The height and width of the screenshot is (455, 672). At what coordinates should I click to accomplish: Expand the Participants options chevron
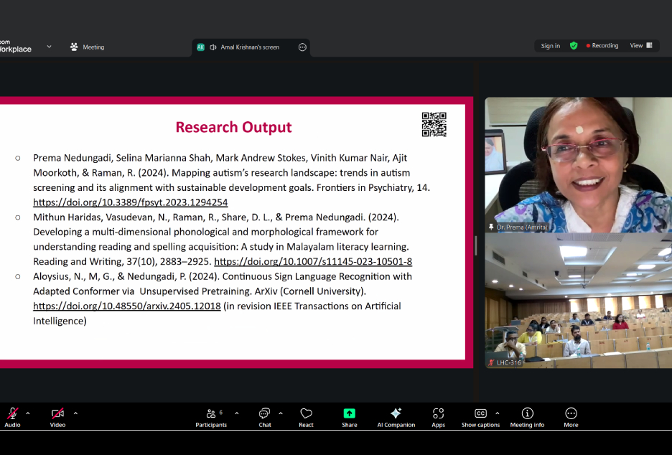point(237,413)
